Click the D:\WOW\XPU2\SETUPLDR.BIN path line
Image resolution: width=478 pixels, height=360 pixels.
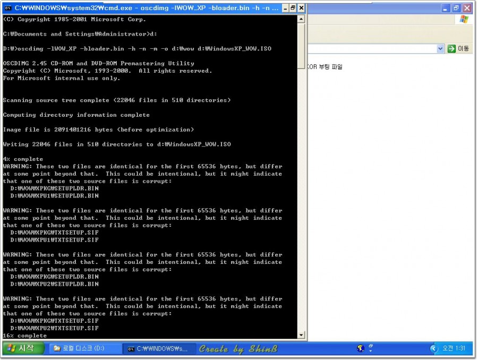pos(55,284)
